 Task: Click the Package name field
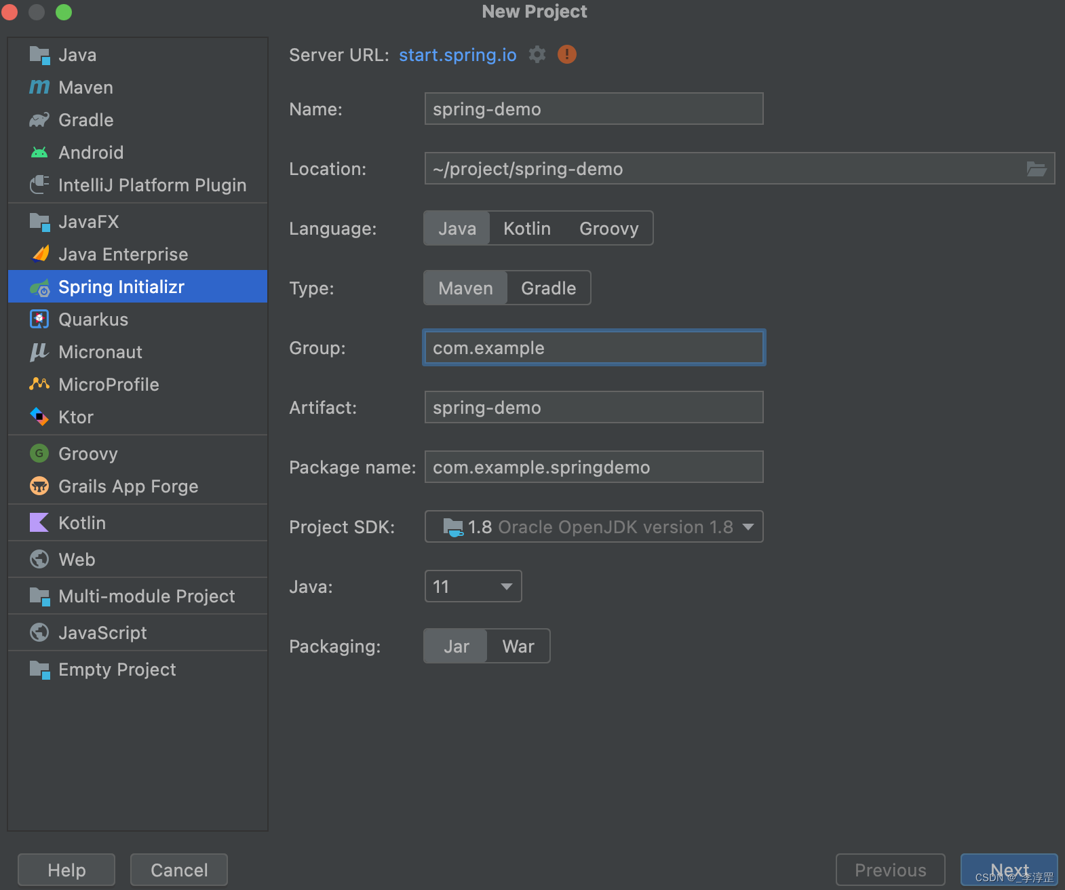(x=594, y=467)
